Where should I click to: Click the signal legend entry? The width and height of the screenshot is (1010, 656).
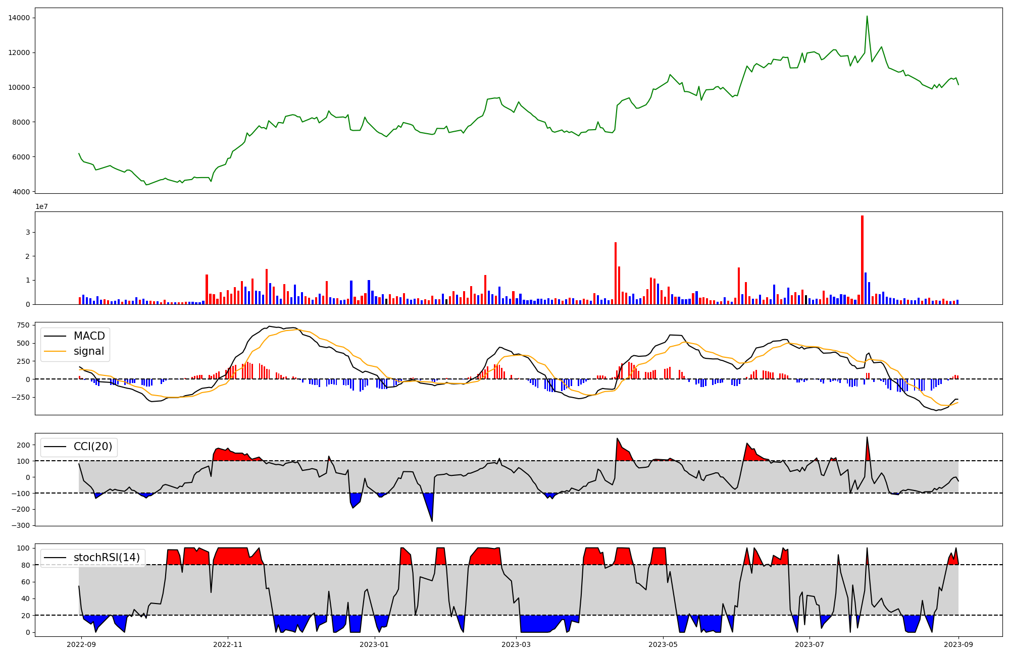point(89,351)
